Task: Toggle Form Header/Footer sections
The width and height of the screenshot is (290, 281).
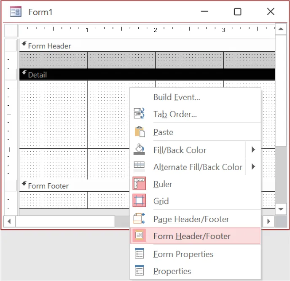Action: pyautogui.click(x=192, y=236)
